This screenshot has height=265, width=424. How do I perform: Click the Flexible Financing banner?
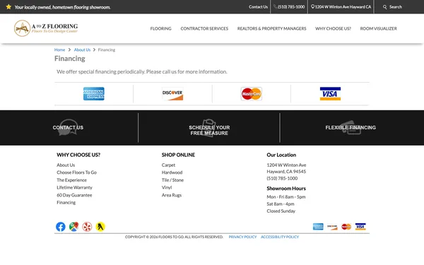(351, 128)
